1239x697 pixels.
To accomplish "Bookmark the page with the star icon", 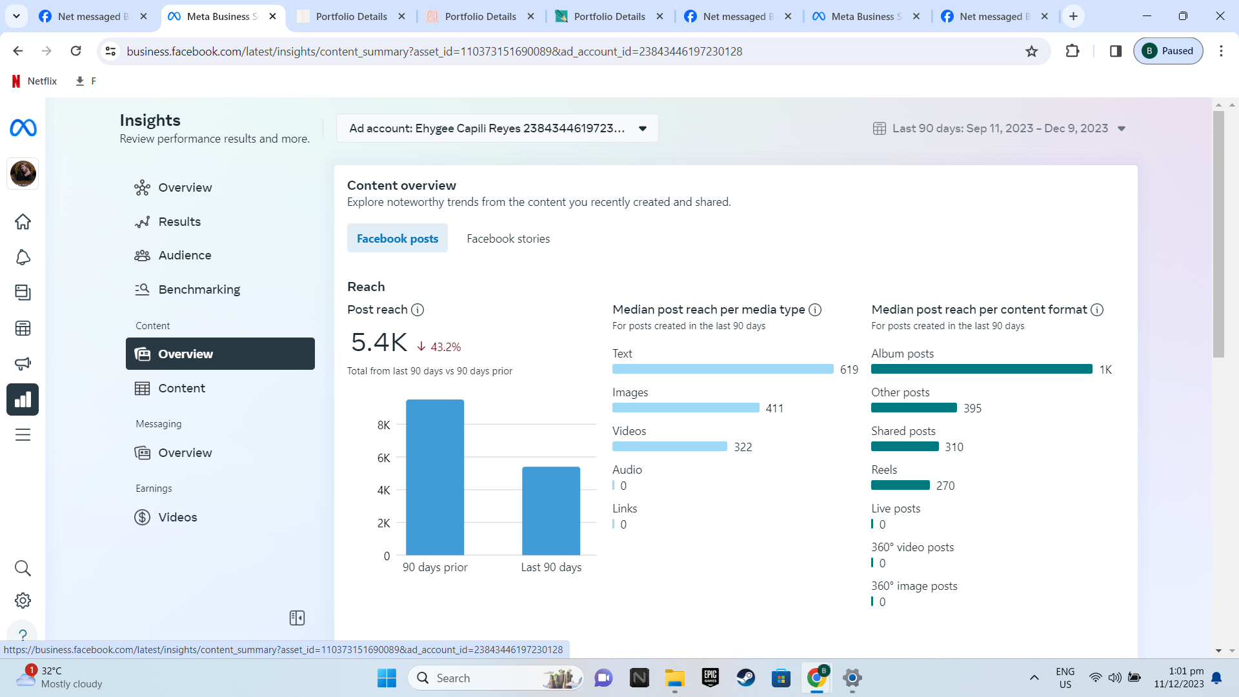I will [1031, 51].
